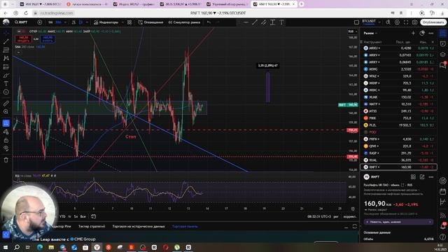
Task: Open the RUB currency dropdown on price scale
Action: pos(352,31)
